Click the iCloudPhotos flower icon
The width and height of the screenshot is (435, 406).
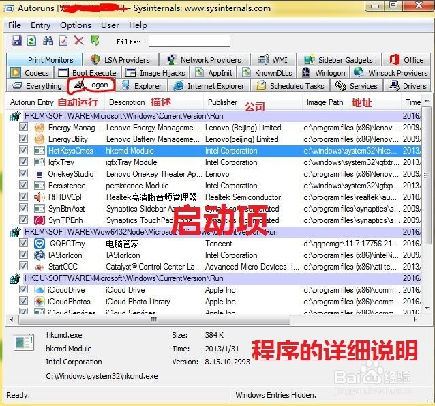(x=40, y=302)
